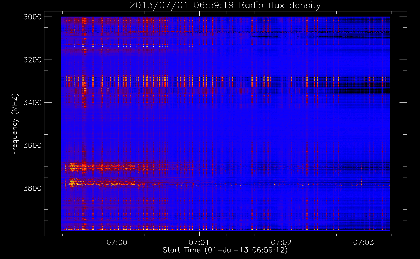The image size is (420, 259).
Task: Click the 'Start Time (01-Jul-13 06:59:12)' axis title
Action: tap(225, 250)
